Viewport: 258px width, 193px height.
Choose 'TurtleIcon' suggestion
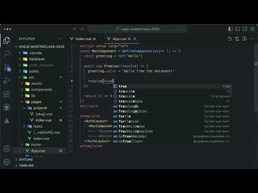(x=173, y=121)
